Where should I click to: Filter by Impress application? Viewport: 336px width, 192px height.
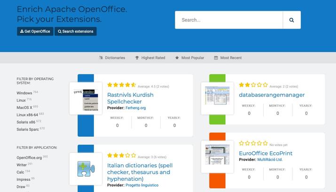23,179
